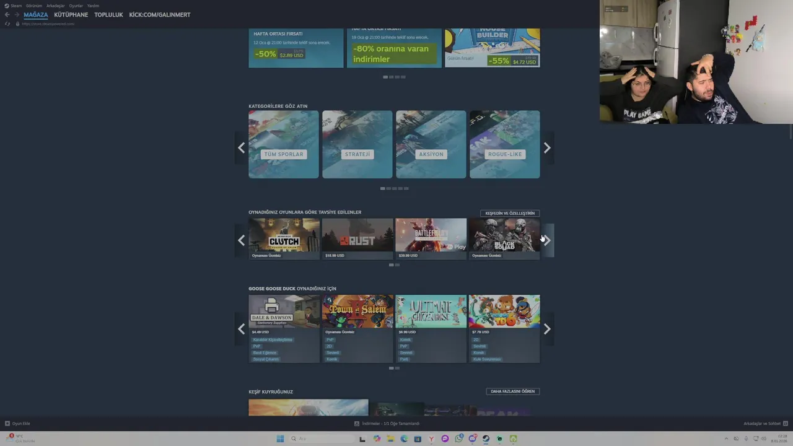This screenshot has height=446, width=793.
Task: Click the Basit Eğlence tag under Dale & Dawson
Action: point(265,352)
